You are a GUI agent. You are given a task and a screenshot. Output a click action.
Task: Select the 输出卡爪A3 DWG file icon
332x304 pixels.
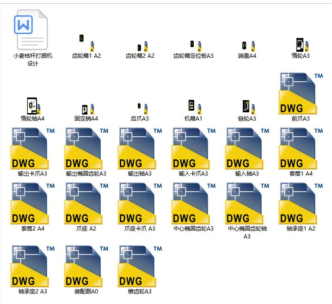(x=32, y=148)
